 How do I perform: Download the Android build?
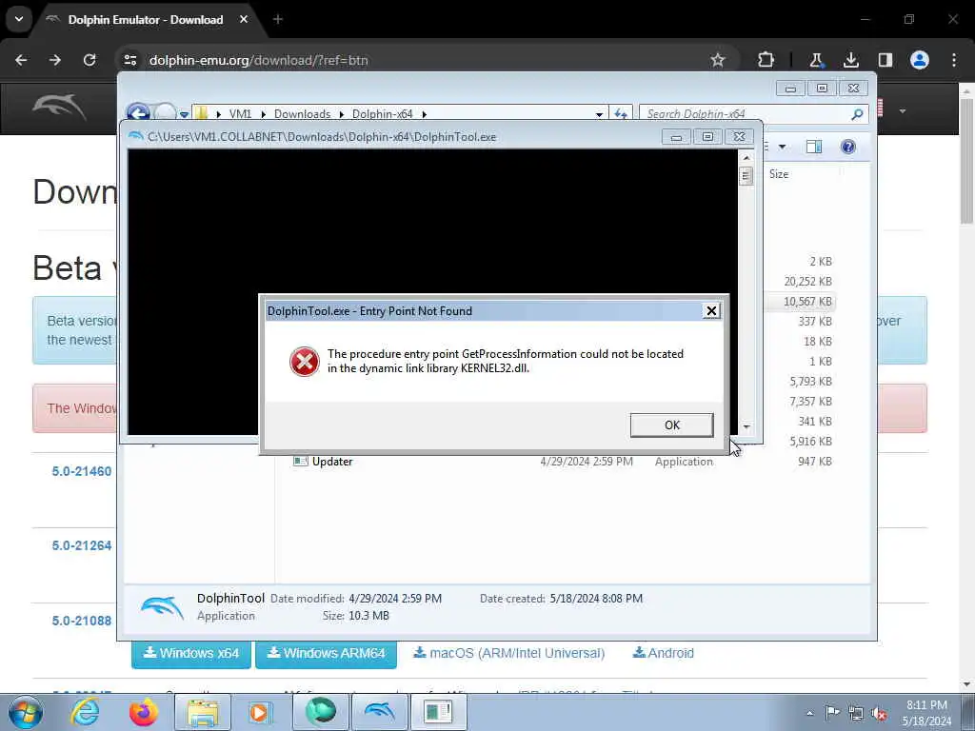pos(663,653)
